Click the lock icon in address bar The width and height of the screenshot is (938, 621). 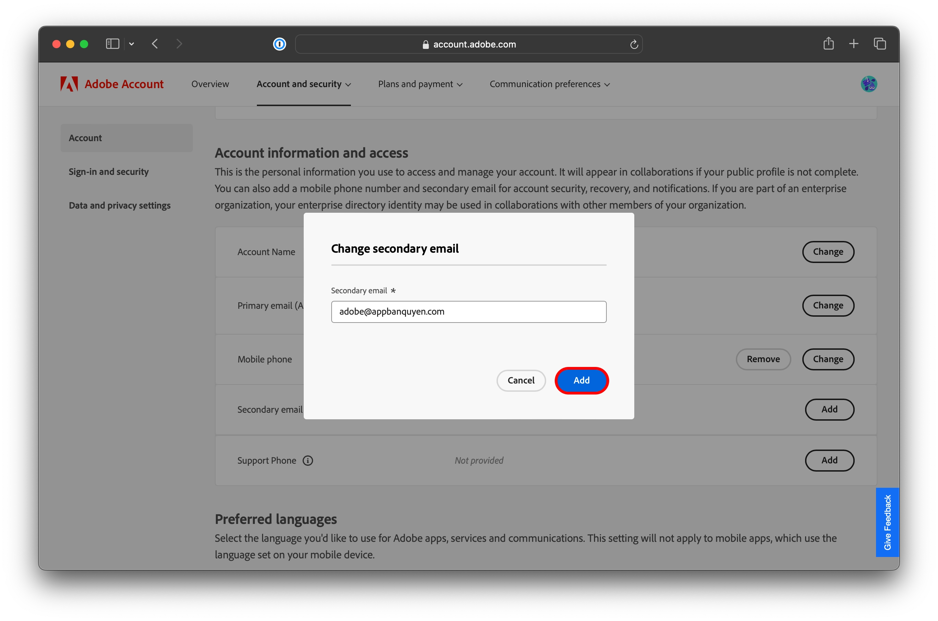(425, 44)
